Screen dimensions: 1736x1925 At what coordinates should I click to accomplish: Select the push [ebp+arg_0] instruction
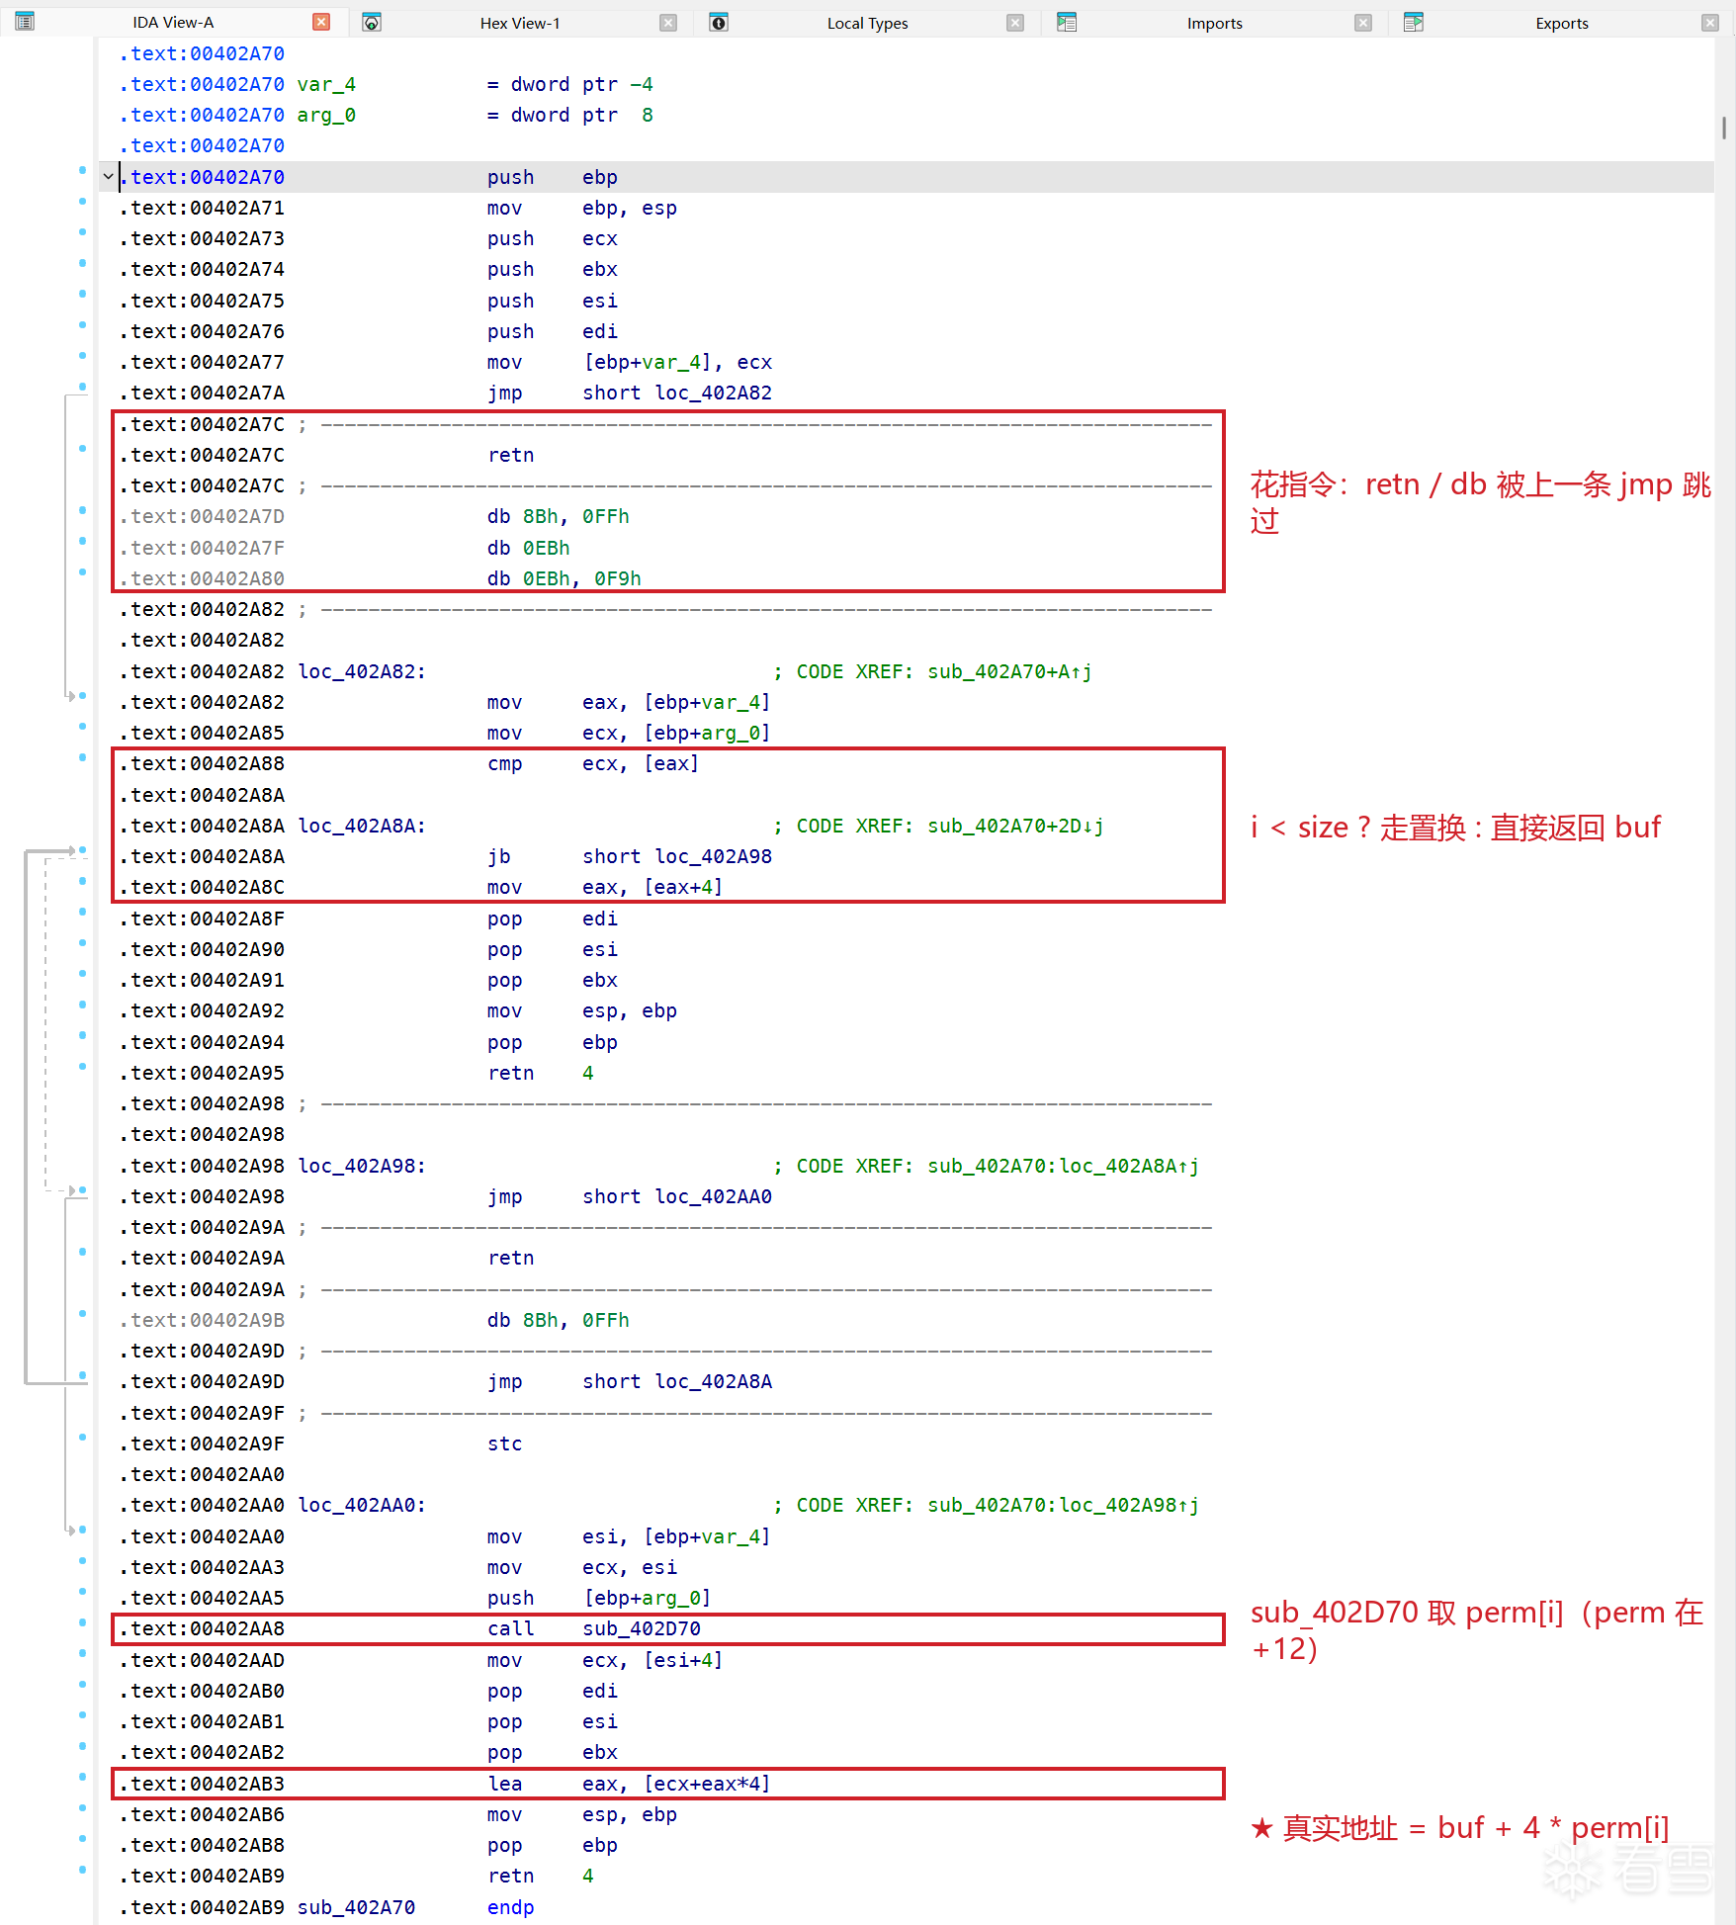point(599,1599)
